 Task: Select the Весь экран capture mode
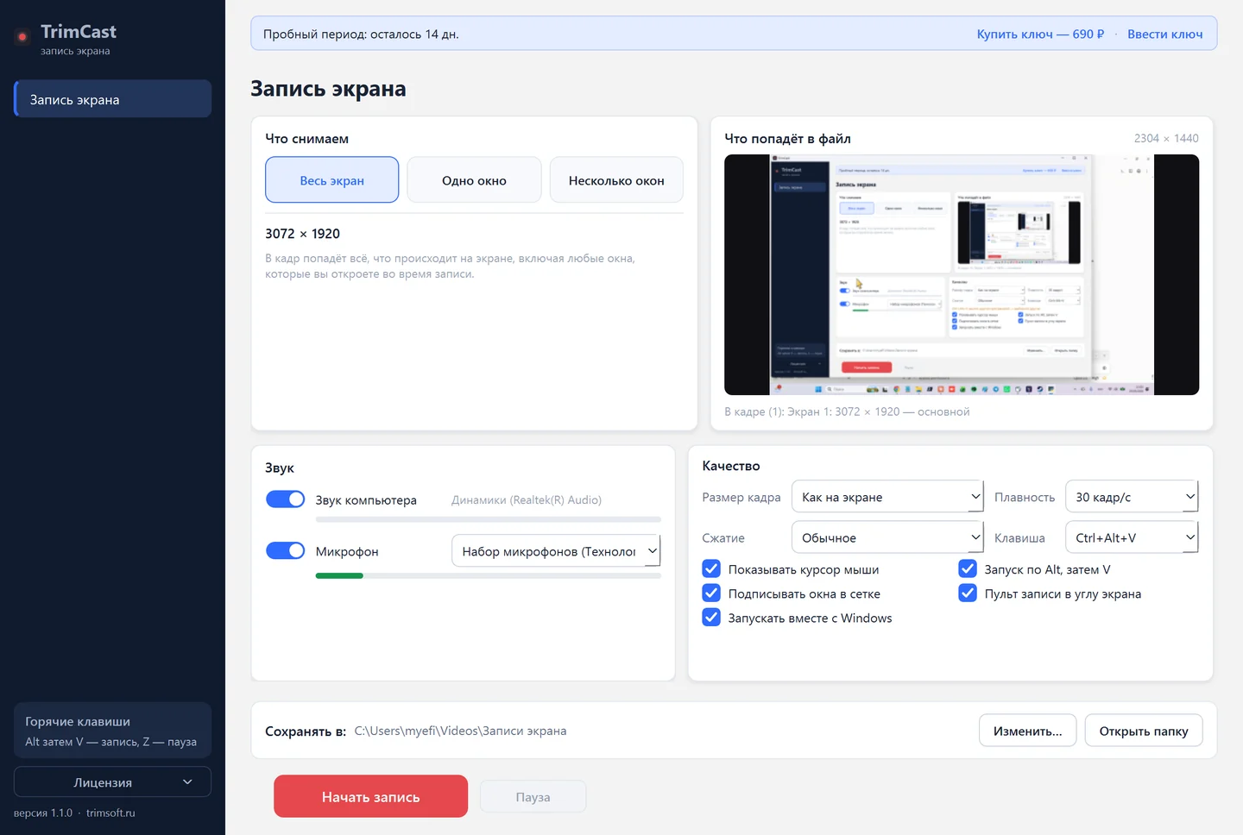(331, 180)
